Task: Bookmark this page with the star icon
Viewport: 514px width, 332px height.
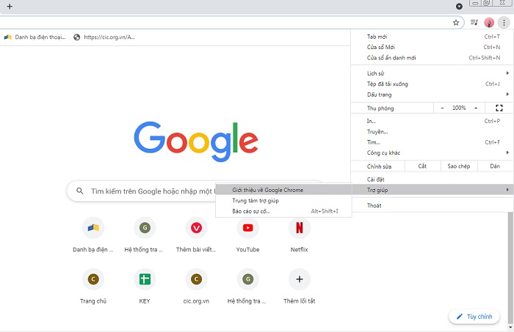Action: click(x=456, y=23)
